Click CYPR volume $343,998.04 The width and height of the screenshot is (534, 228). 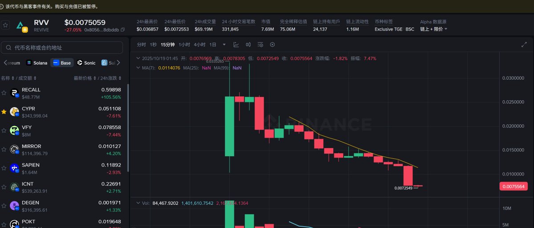pos(35,116)
